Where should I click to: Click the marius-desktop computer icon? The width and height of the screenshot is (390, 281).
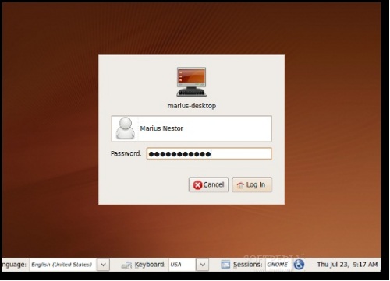tap(192, 82)
